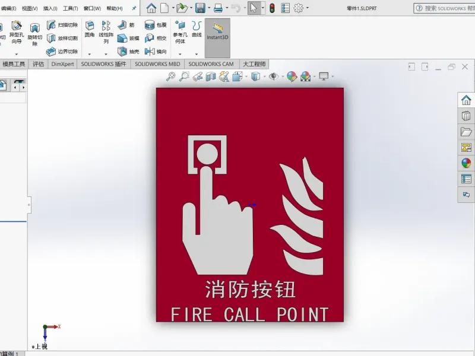The image size is (475, 356).
Task: Open Design Library in task pane
Action: [x=466, y=116]
